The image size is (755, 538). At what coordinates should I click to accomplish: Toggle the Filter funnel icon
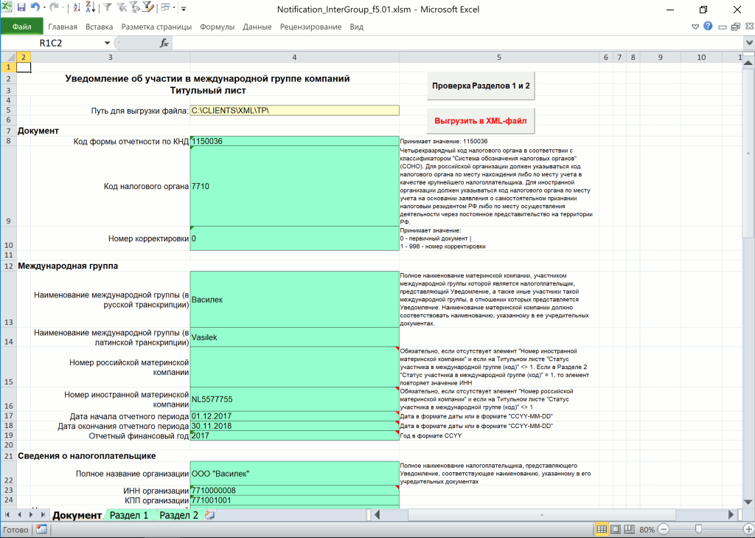point(108,8)
